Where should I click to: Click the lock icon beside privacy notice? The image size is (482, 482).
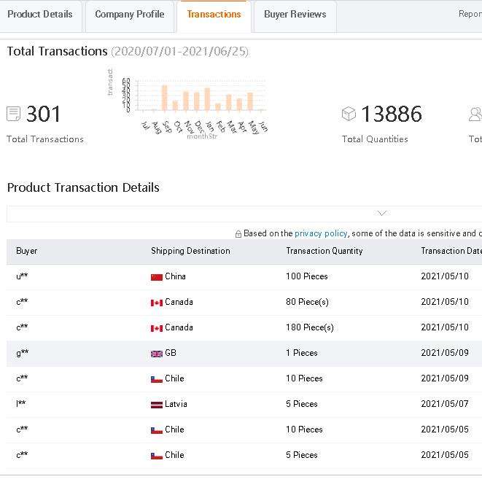click(x=238, y=234)
